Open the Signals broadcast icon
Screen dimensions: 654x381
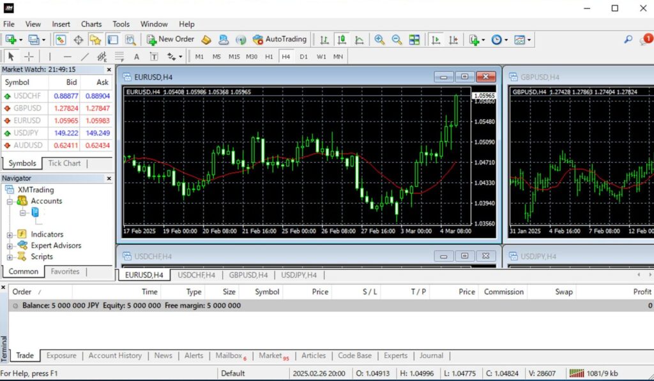pos(241,40)
